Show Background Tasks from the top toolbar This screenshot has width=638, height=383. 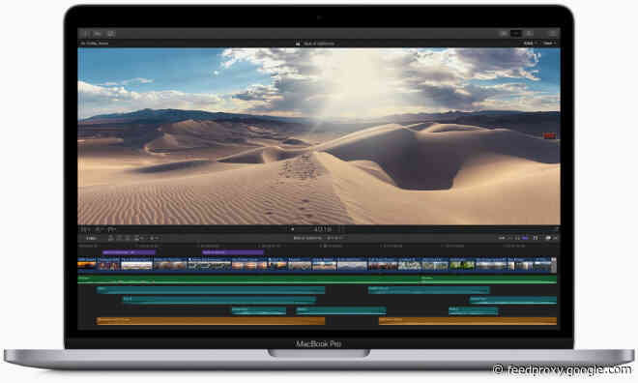(110, 34)
